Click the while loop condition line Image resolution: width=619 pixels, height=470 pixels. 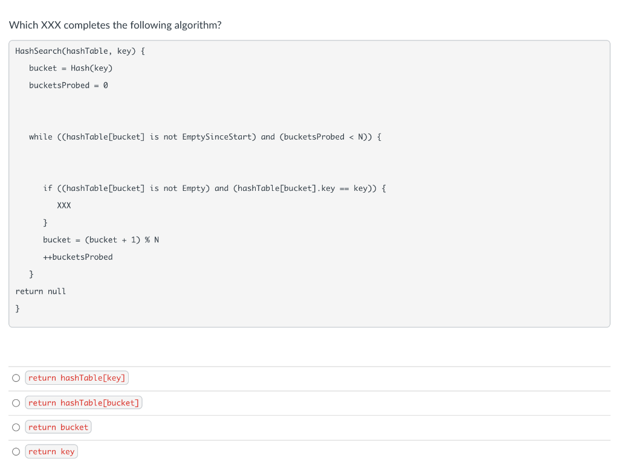pyautogui.click(x=205, y=137)
